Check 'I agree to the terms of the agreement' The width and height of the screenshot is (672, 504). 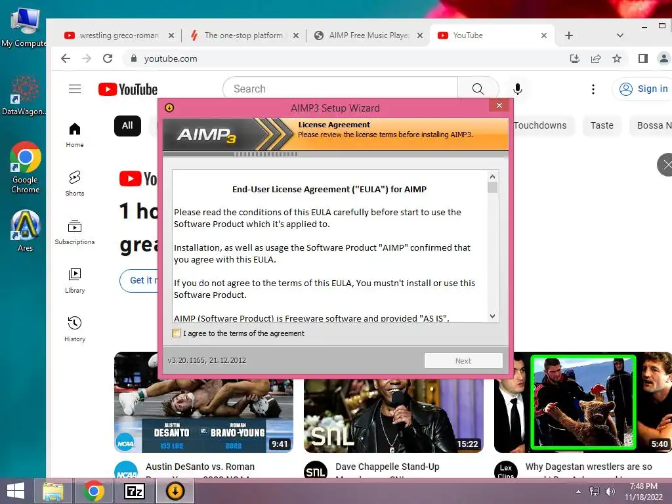[176, 333]
